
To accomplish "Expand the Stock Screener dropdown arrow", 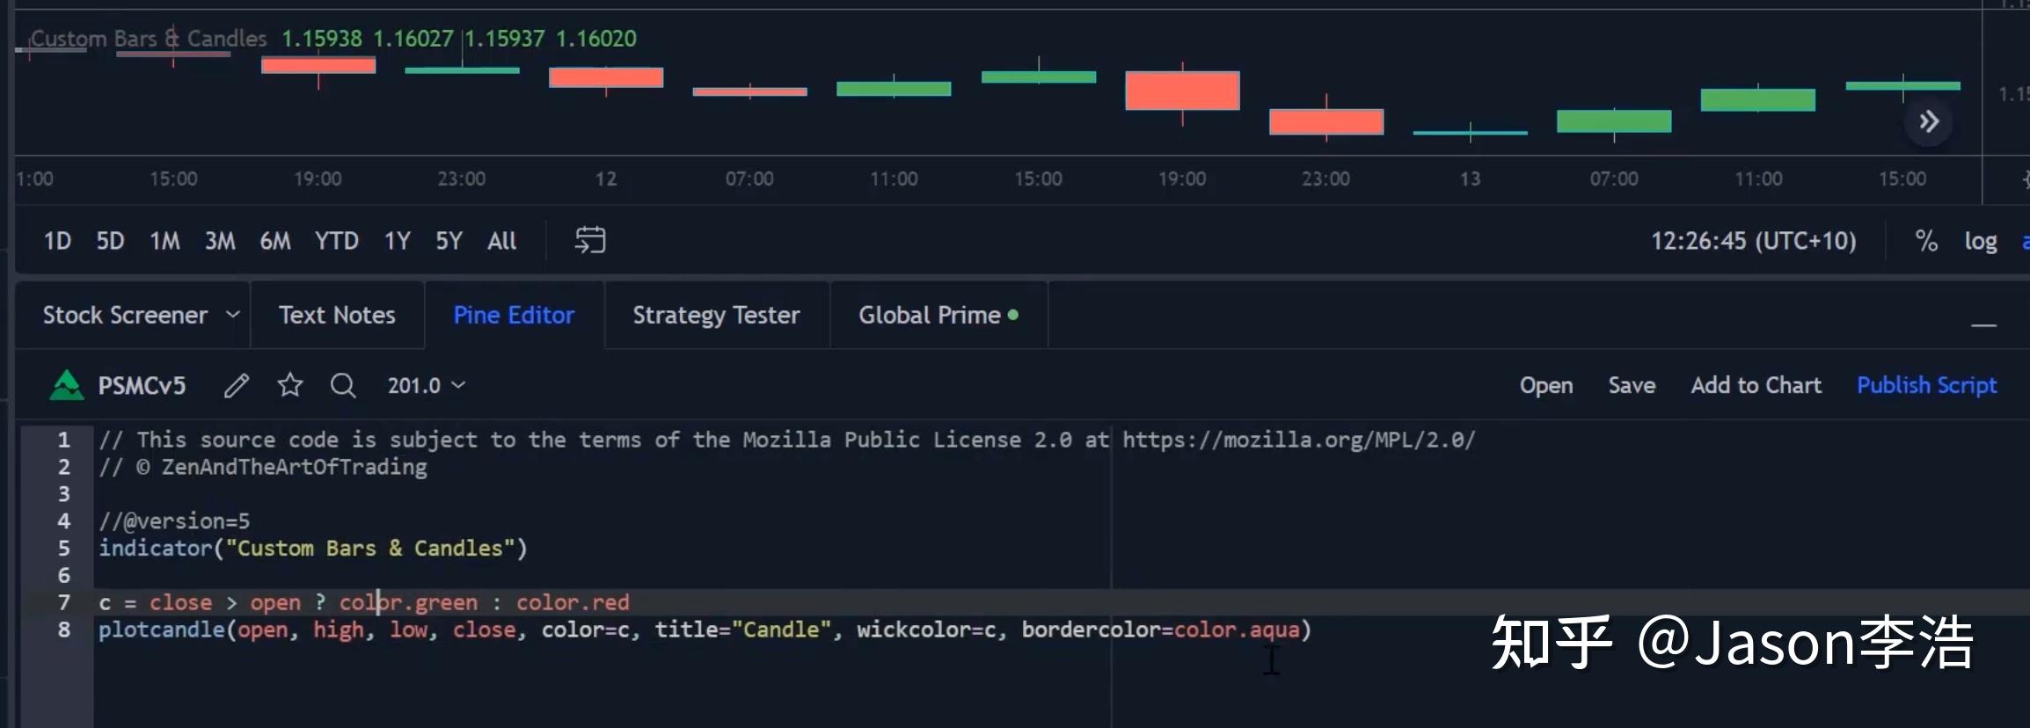I will coord(233,315).
